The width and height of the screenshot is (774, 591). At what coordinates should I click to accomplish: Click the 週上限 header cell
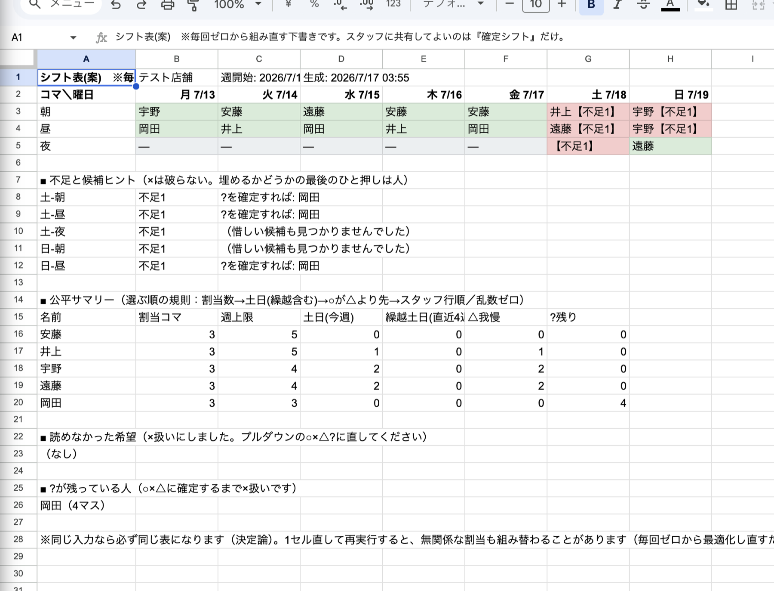pos(259,317)
